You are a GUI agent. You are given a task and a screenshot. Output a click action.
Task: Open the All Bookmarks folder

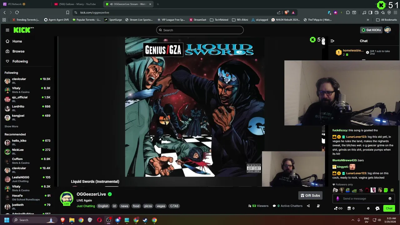coord(387,20)
